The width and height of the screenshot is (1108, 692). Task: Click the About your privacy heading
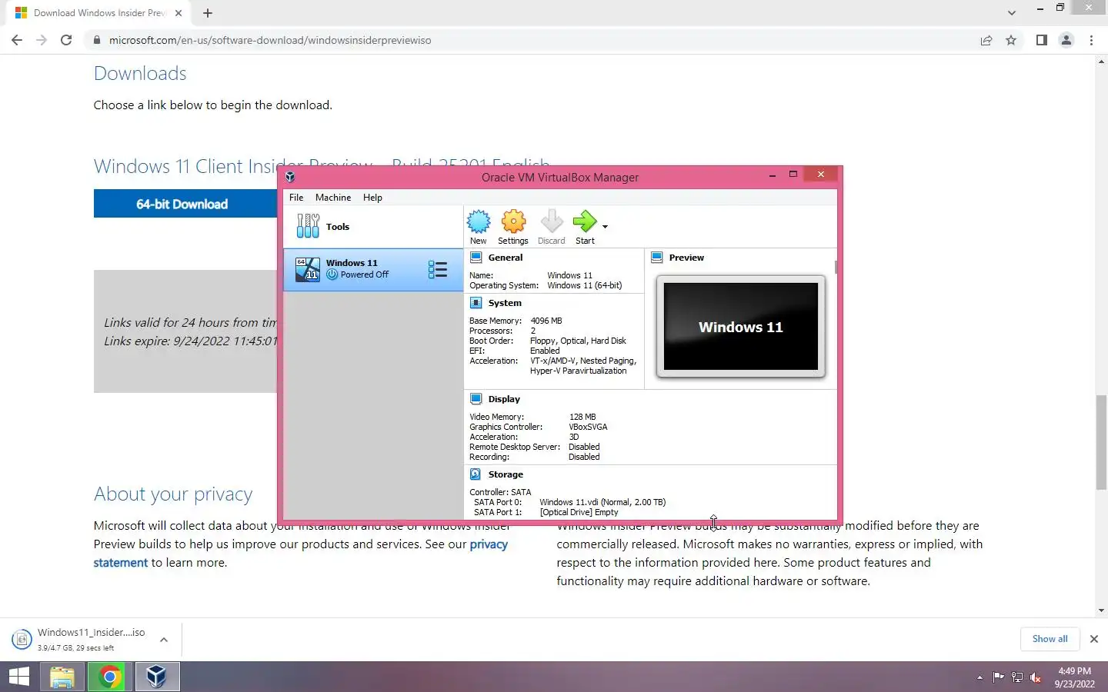173,494
